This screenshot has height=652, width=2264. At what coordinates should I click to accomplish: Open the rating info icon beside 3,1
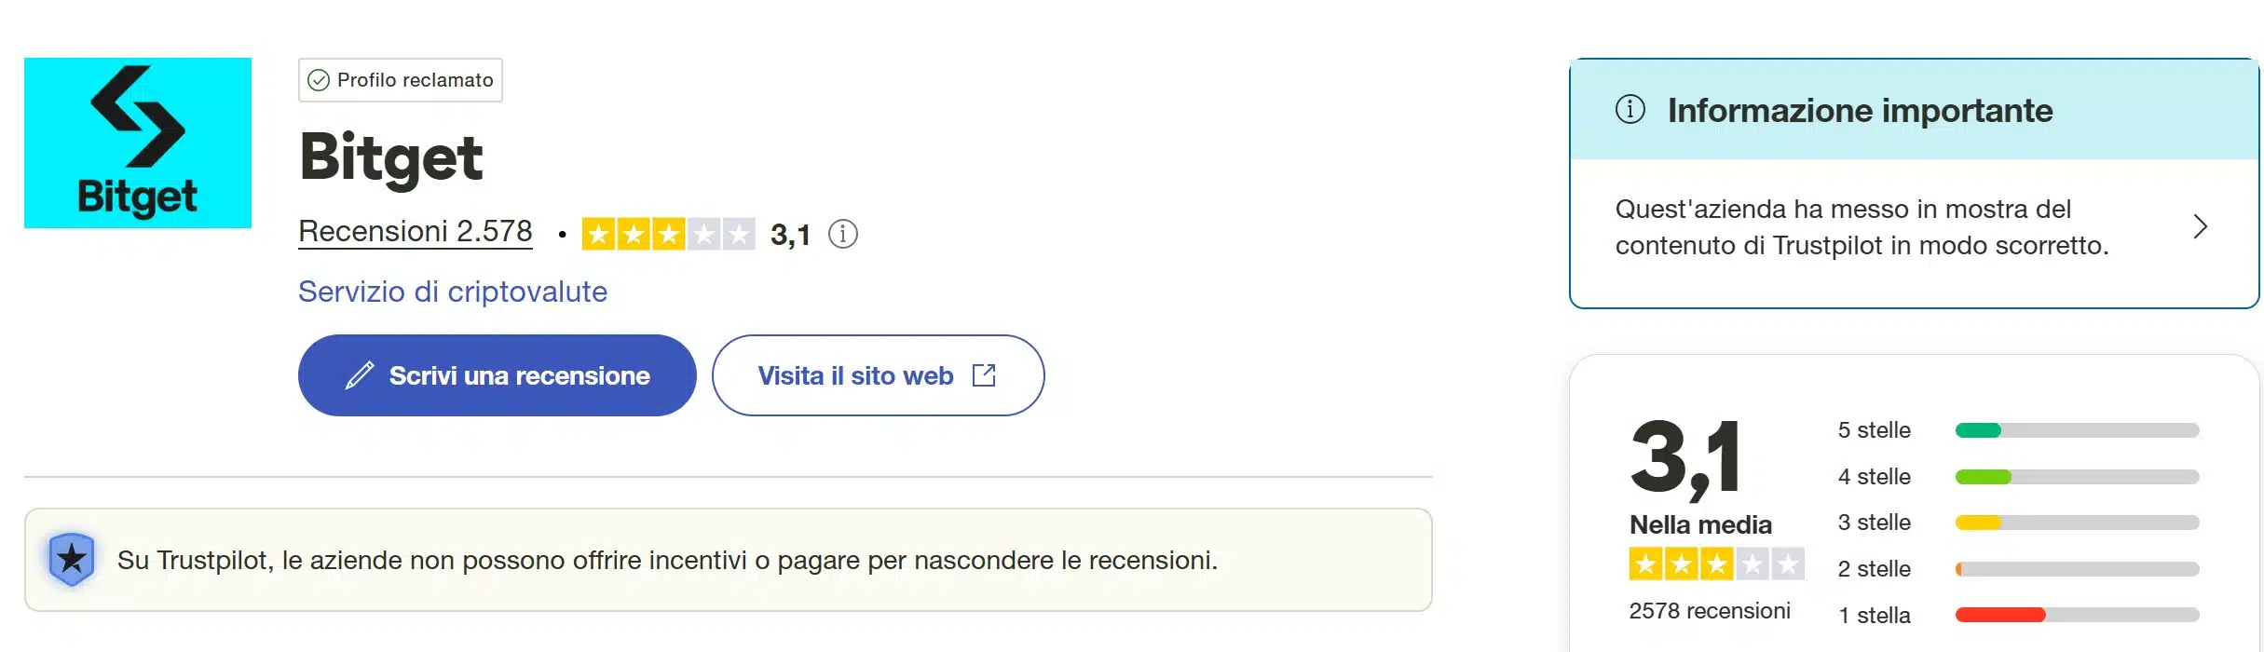843,234
